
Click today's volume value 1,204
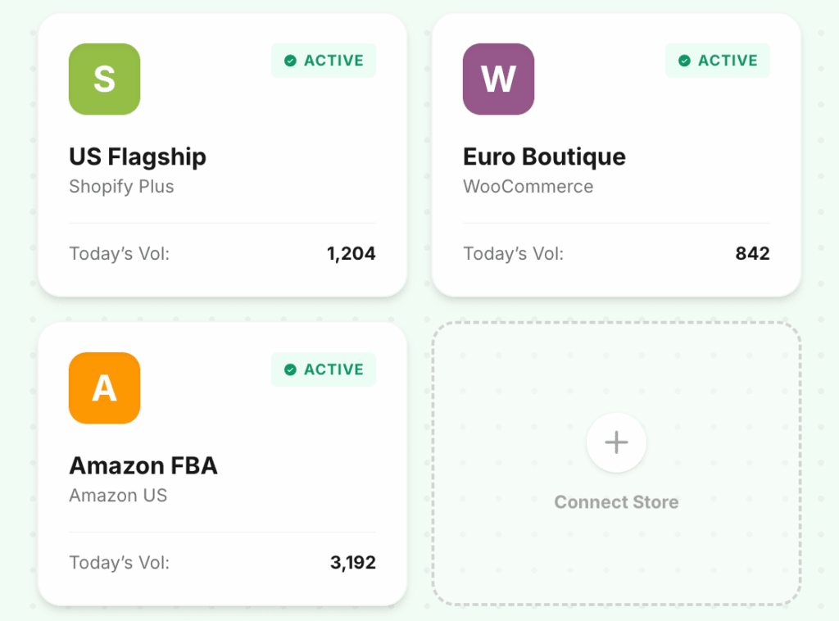pyautogui.click(x=351, y=253)
